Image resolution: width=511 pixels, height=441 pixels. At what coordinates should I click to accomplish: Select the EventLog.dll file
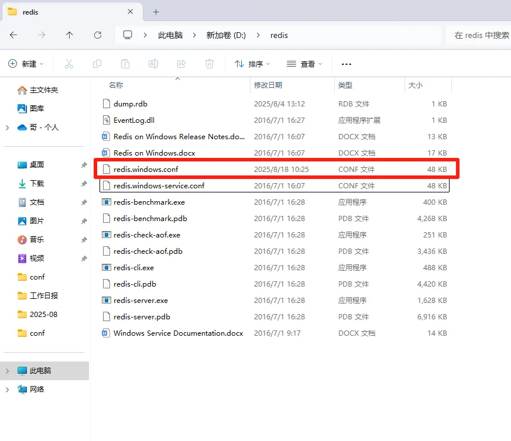coord(275,120)
